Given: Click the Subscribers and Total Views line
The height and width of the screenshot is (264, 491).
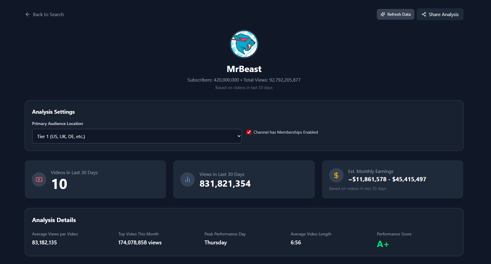Looking at the screenshot, I should point(244,80).
